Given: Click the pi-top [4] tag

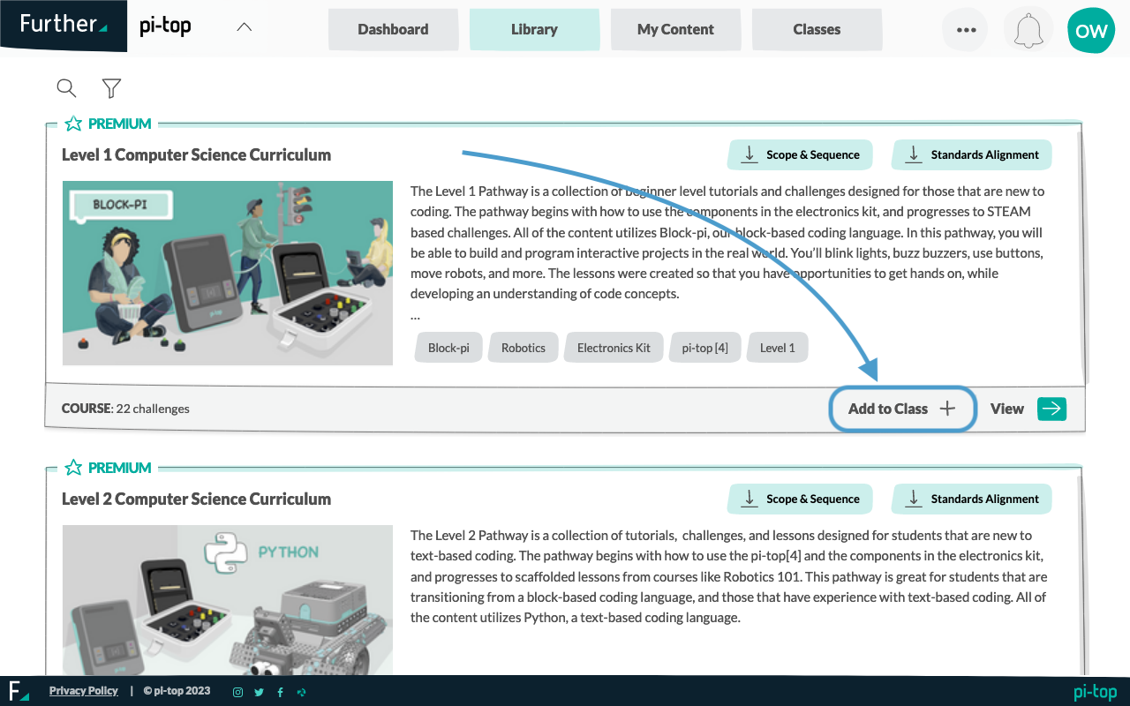Looking at the screenshot, I should pyautogui.click(x=705, y=348).
